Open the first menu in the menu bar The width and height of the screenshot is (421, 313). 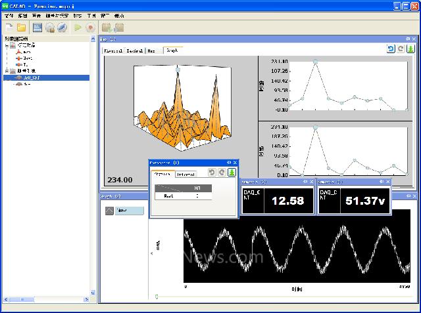point(9,15)
